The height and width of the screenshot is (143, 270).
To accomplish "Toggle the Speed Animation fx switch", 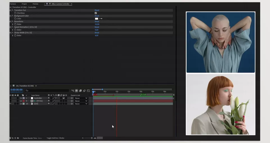I will point(12,27).
